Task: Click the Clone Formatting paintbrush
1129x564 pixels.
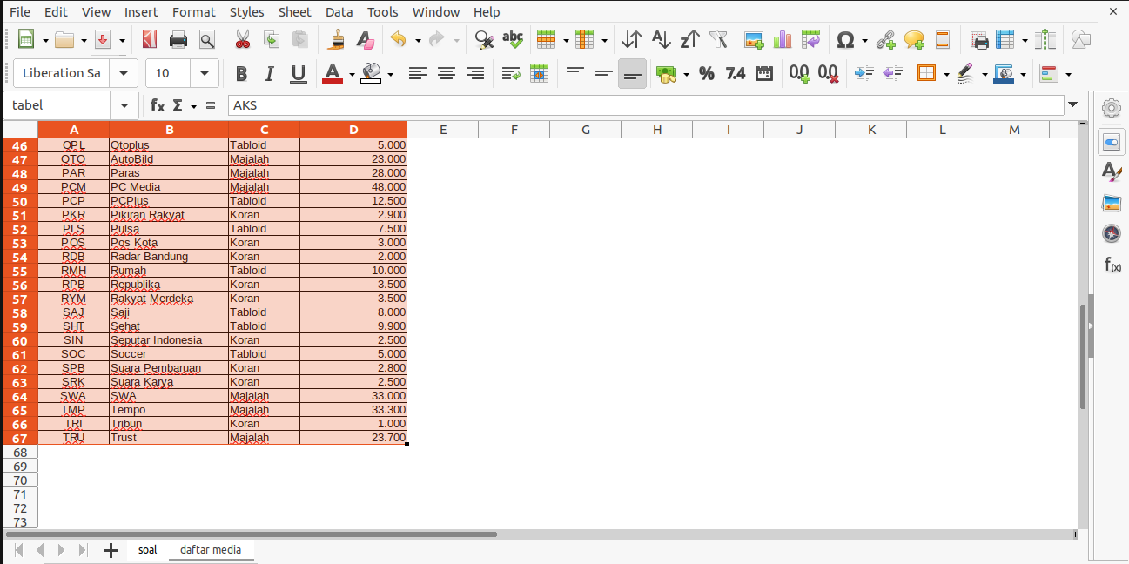Action: point(338,39)
